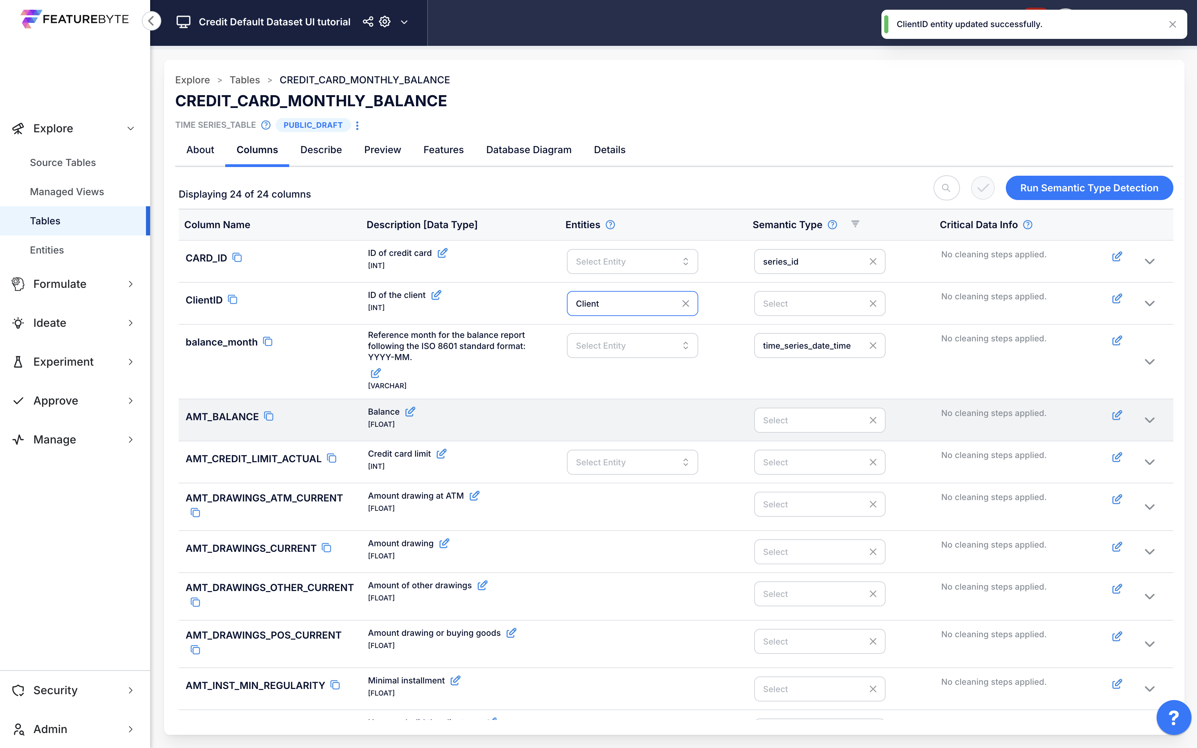Click the share icon in header
1197x748 pixels.
[x=368, y=22]
